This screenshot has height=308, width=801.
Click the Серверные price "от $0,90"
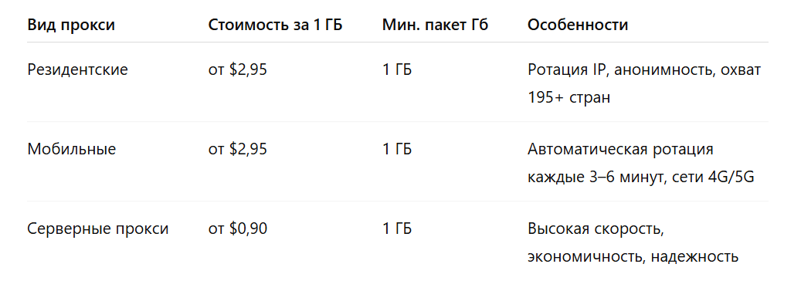238,228
